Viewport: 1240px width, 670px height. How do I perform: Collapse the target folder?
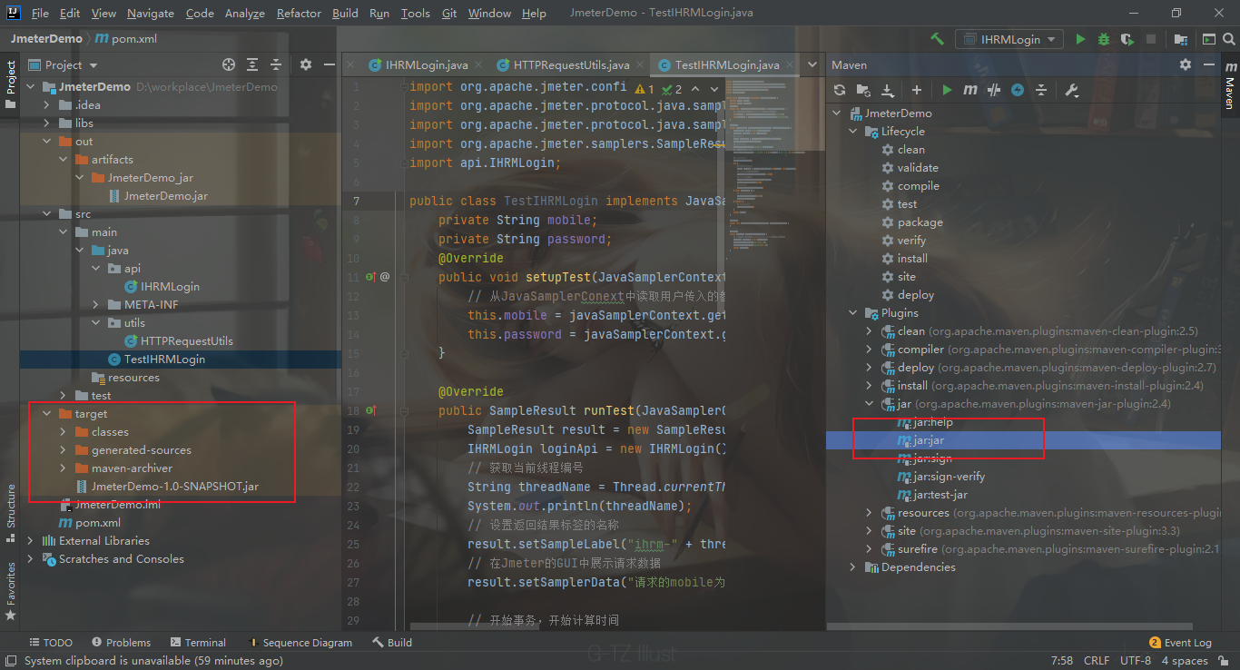47,414
